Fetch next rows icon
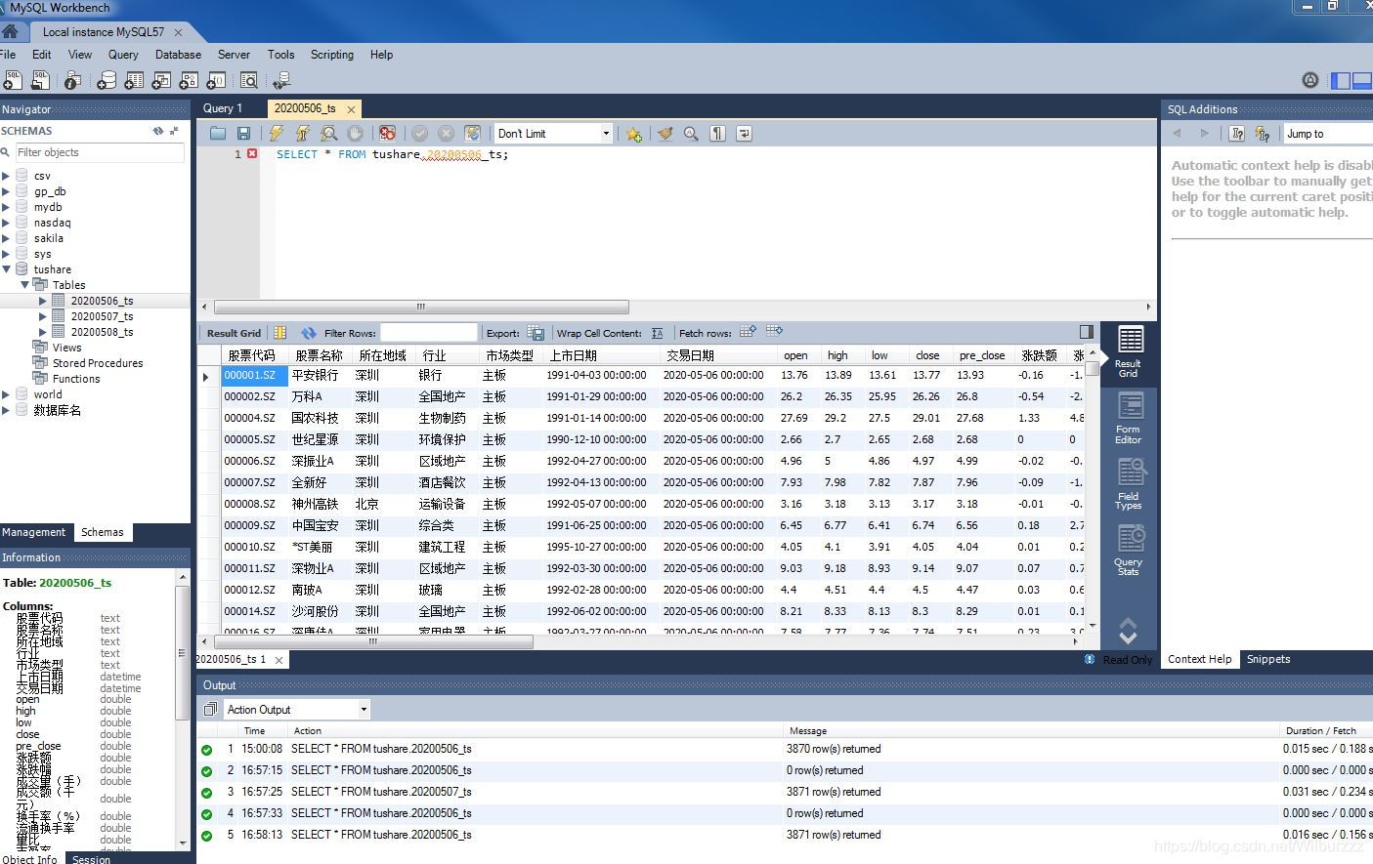The width and height of the screenshot is (1373, 864). [x=748, y=331]
